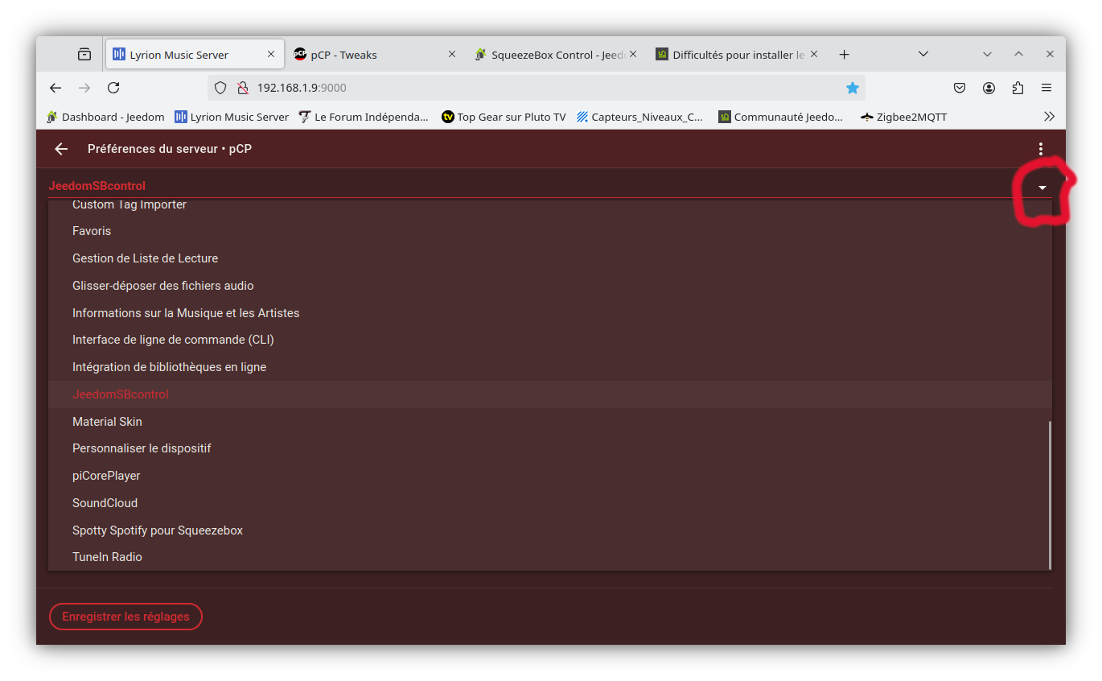Screen dimensions: 1102x681
Task: Open the Pocket save icon
Action: point(960,88)
